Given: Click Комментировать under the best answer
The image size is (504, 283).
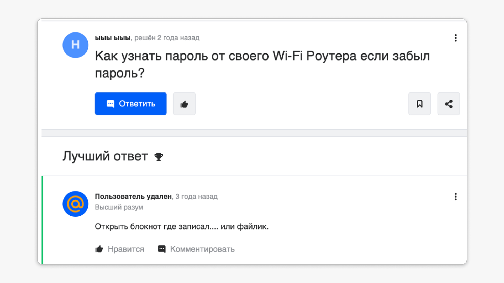Looking at the screenshot, I should click(x=196, y=249).
